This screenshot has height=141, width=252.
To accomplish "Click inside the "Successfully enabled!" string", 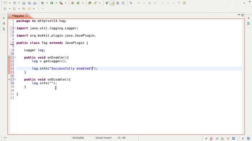I will pos(72,69).
